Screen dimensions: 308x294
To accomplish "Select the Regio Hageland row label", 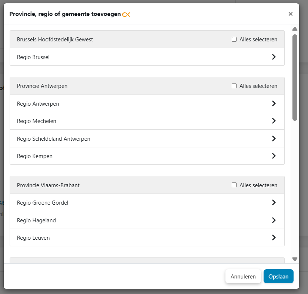I will [36, 220].
